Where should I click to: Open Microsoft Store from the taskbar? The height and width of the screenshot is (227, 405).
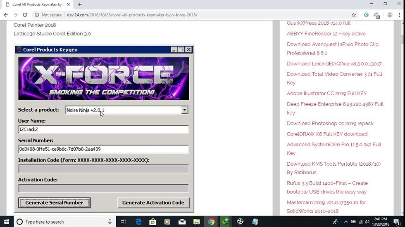[152, 222]
